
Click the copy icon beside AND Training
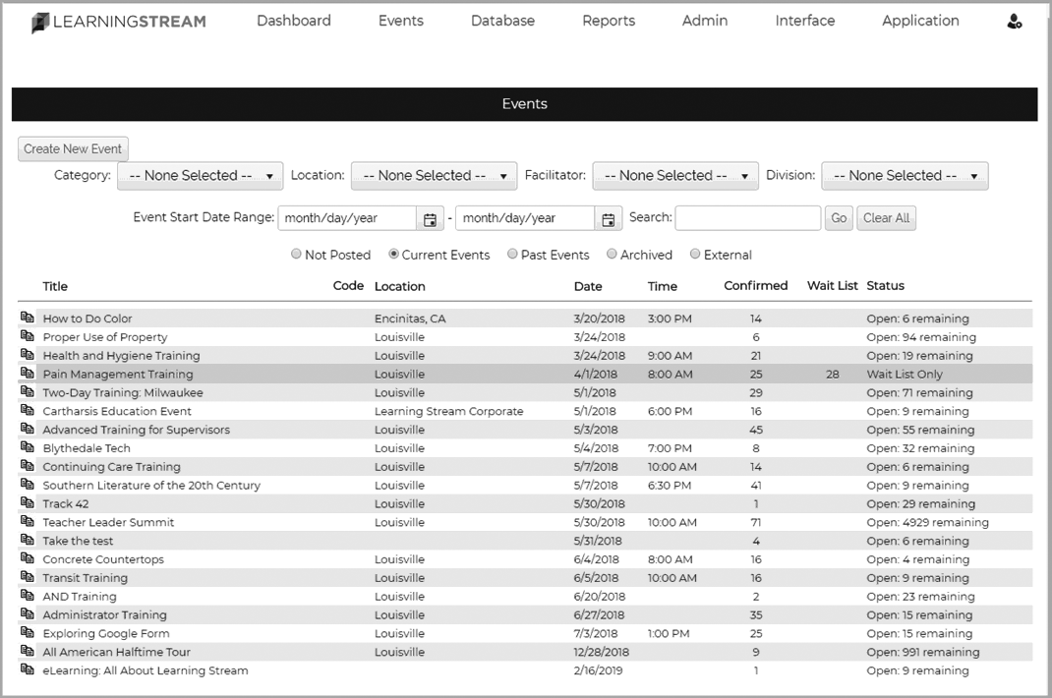click(27, 595)
